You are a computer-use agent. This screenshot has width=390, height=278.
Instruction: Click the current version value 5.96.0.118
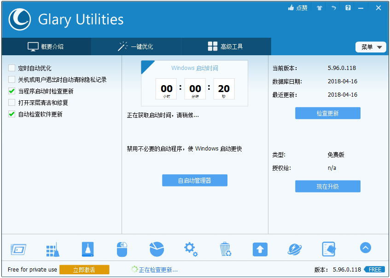342,68
